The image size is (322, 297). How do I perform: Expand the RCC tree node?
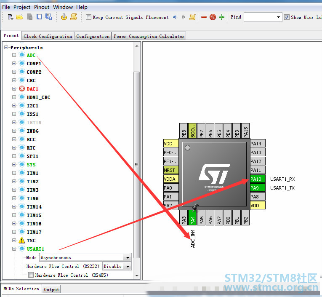pyautogui.click(x=14, y=139)
